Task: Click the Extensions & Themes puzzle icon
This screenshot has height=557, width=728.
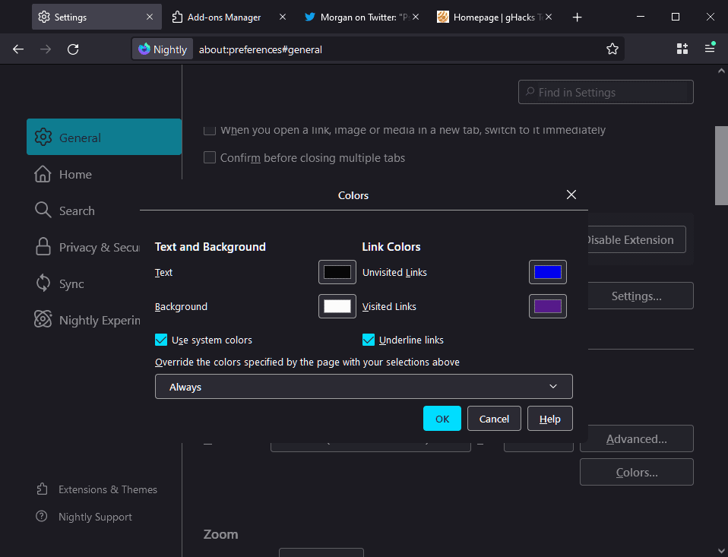Action: click(x=42, y=489)
